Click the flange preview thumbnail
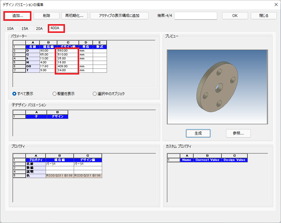281x223 pixels. pyautogui.click(x=217, y=87)
